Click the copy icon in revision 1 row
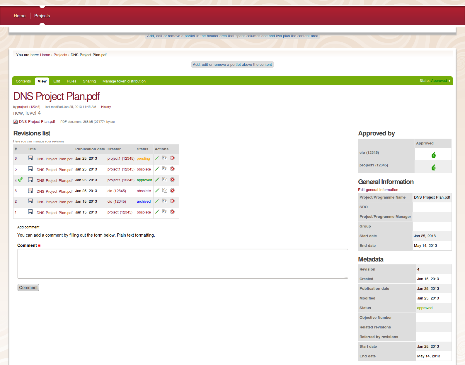This screenshot has width=465, height=365. (x=165, y=212)
